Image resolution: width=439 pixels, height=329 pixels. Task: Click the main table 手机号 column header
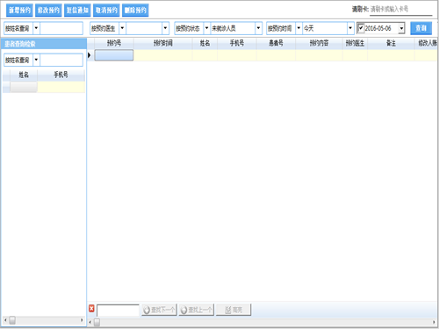pyautogui.click(x=237, y=43)
